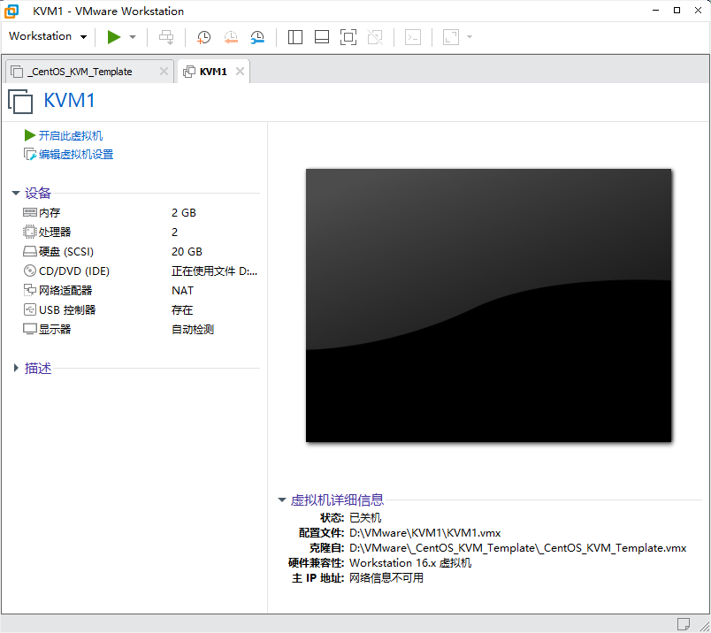711x633 pixels.
Task: Click the Workstation 16.x 虚拟机 text
Action: coord(410,563)
